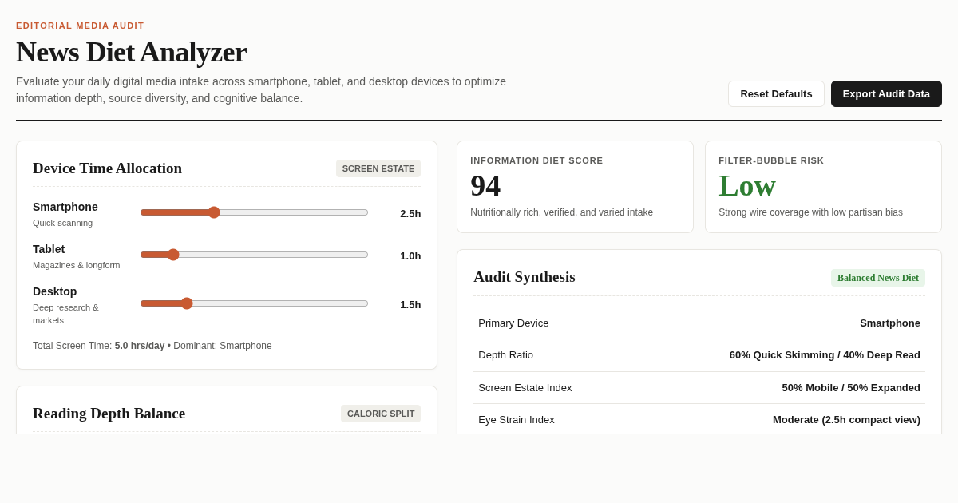
Task: Click the Reading Depth Balance title
Action: (x=109, y=414)
